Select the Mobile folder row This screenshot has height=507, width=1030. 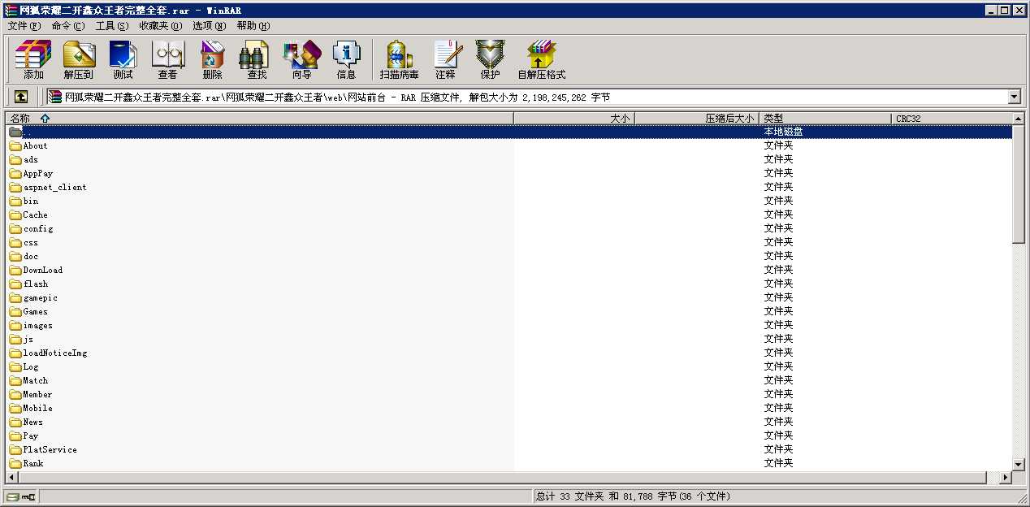coord(509,409)
